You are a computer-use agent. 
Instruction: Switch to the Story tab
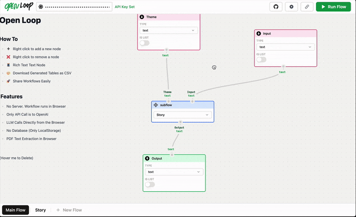pos(40,210)
